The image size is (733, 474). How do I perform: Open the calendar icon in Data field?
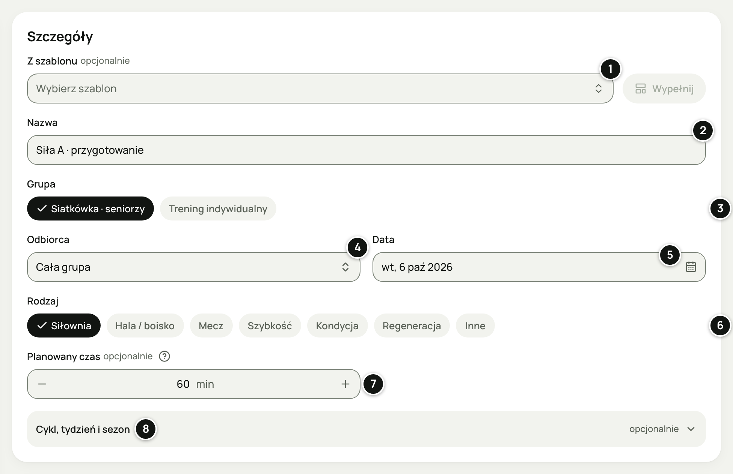click(x=691, y=267)
